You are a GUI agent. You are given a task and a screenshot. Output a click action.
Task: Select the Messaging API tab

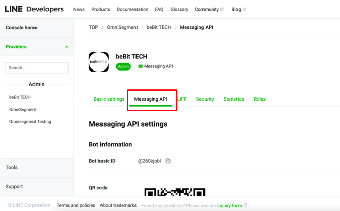[x=151, y=99]
